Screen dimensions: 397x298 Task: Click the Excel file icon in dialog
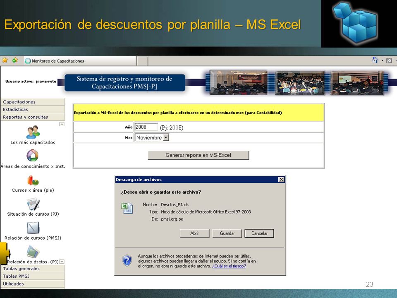pyautogui.click(x=127, y=208)
